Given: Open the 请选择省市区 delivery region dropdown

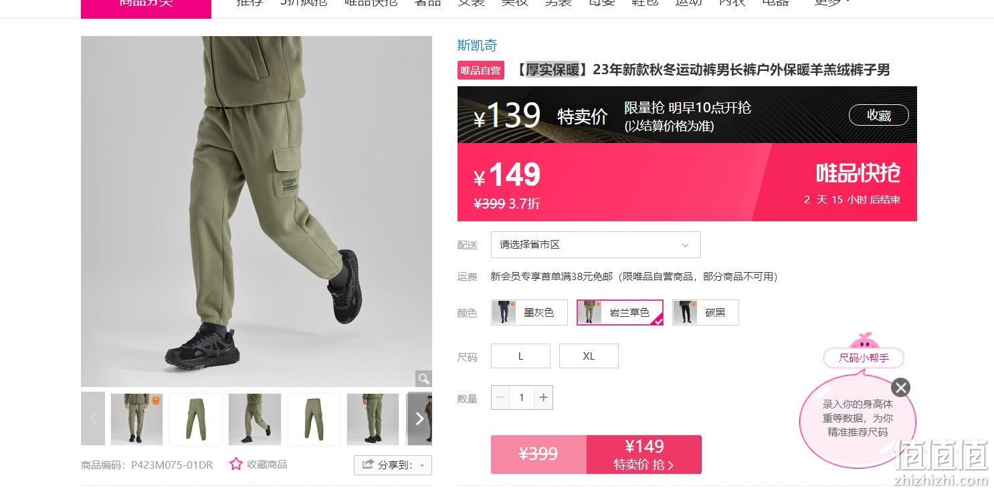Looking at the screenshot, I should coord(595,245).
